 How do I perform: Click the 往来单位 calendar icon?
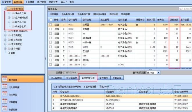coord(5,94)
